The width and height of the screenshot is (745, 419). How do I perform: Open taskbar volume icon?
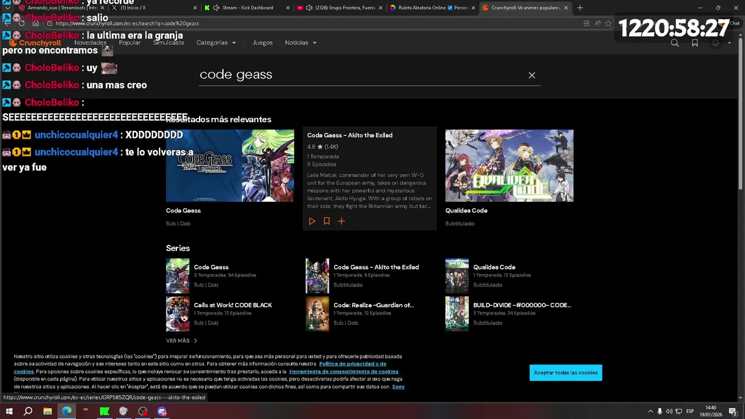point(669,411)
